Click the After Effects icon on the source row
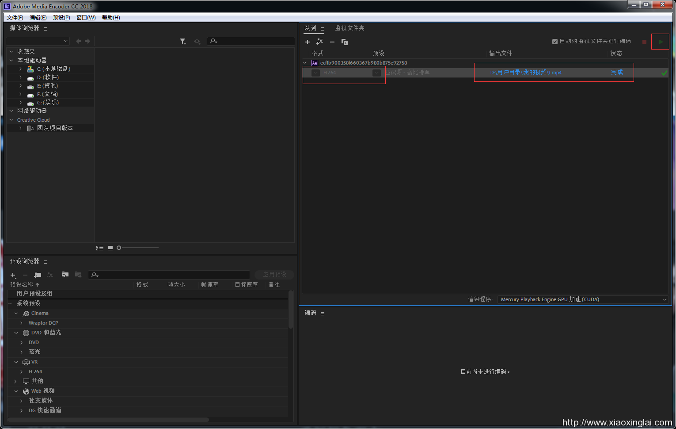This screenshot has width=676, height=429. point(315,63)
